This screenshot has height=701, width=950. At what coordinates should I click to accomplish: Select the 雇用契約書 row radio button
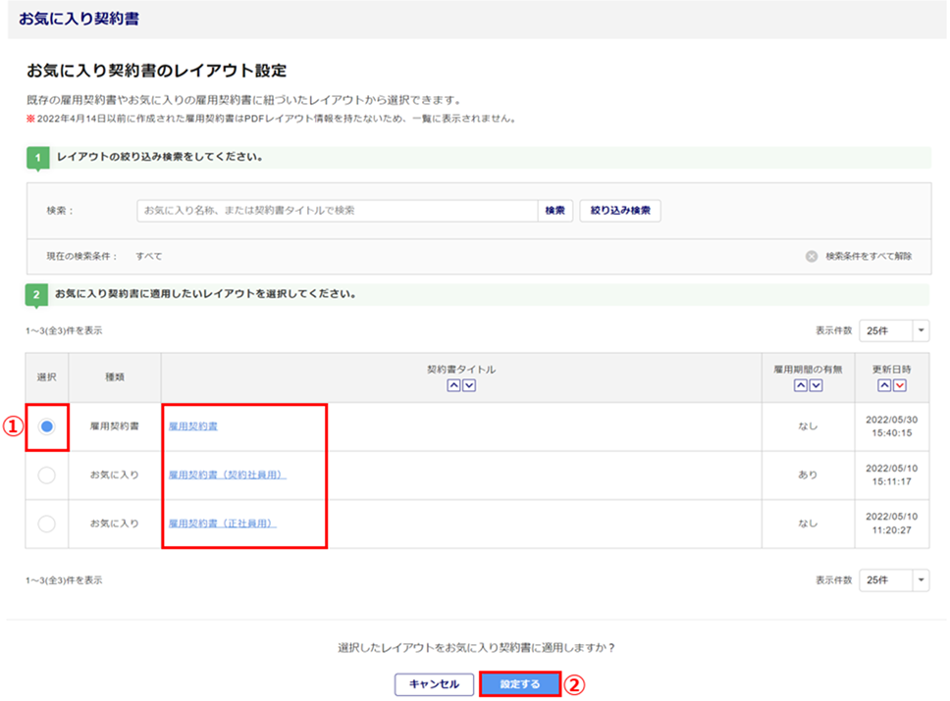46,426
